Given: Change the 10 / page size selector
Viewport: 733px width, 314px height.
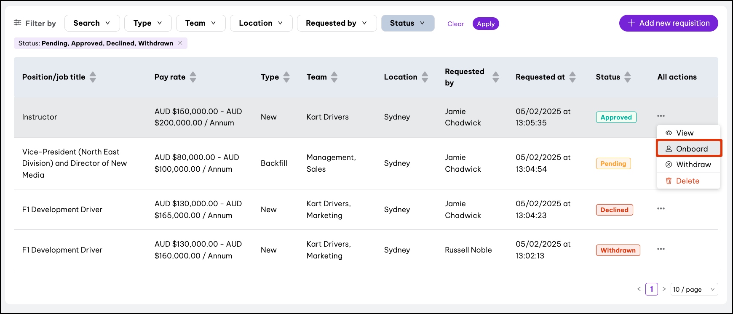Looking at the screenshot, I should 694,289.
